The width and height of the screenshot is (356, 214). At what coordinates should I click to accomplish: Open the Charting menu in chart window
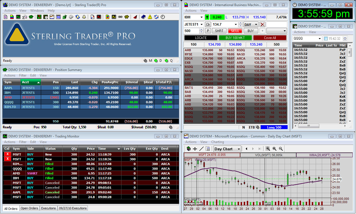tap(218, 142)
